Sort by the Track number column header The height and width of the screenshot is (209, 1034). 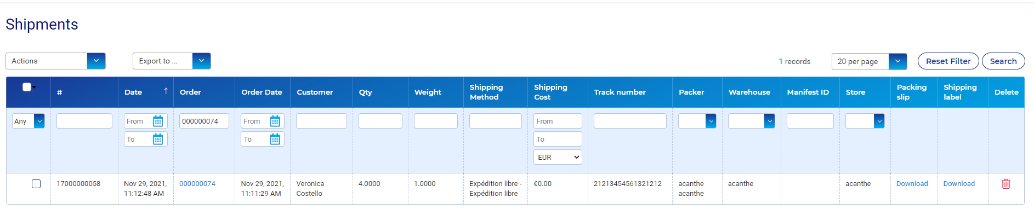[620, 92]
